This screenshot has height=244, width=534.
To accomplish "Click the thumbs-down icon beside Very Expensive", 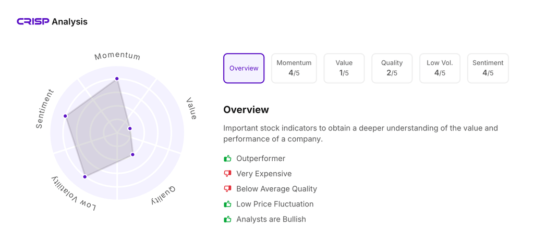I will coord(227,174).
